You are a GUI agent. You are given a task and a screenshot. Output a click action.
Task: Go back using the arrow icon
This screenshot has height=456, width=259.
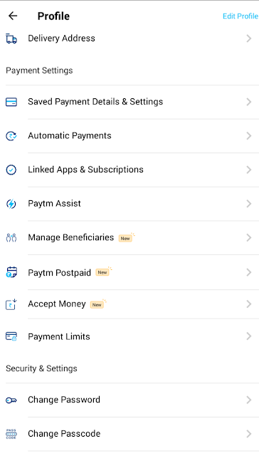[13, 16]
